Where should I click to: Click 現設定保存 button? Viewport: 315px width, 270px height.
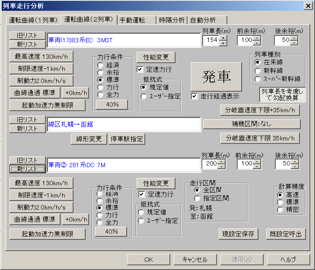[238, 234]
